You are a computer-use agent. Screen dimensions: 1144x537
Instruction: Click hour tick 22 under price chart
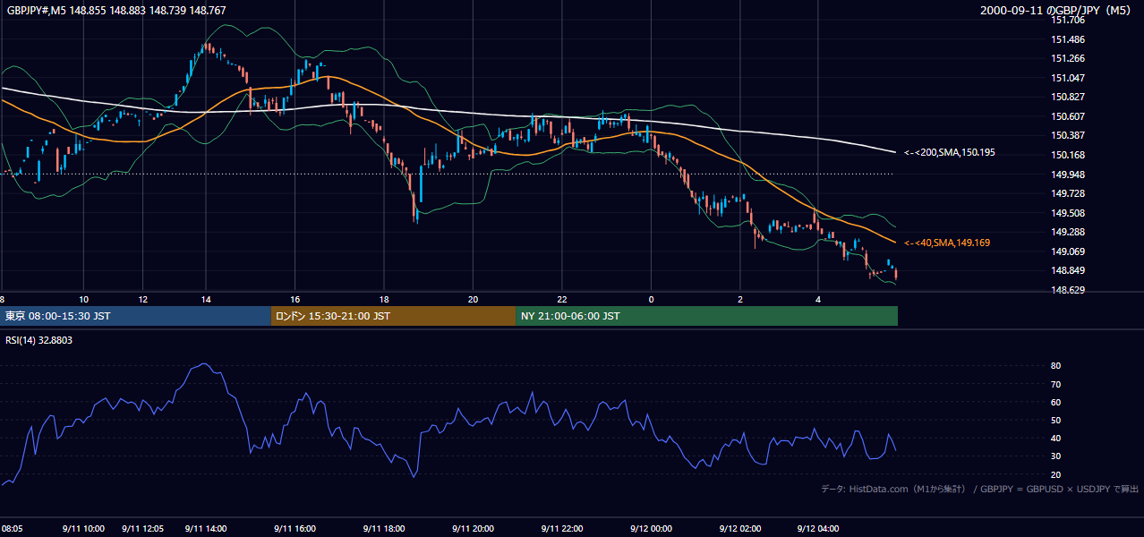pyautogui.click(x=561, y=299)
